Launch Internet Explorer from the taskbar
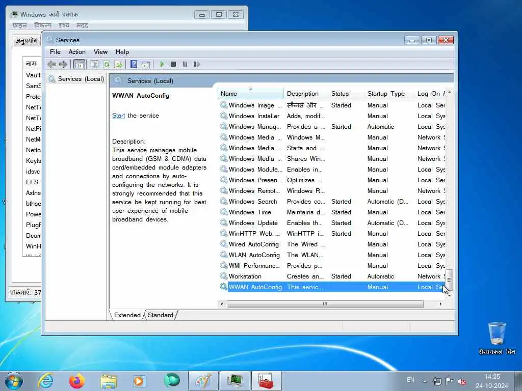The width and height of the screenshot is (522, 391). tap(45, 381)
